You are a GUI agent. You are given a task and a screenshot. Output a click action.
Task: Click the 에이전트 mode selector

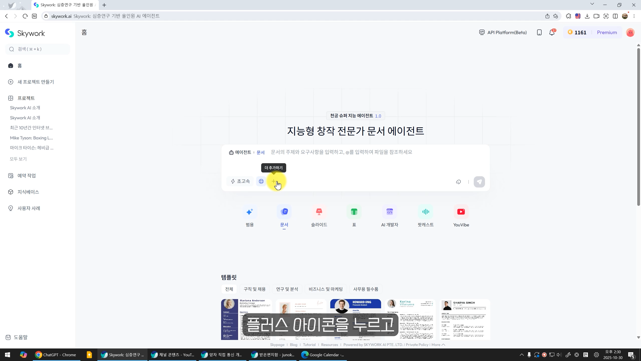click(240, 152)
